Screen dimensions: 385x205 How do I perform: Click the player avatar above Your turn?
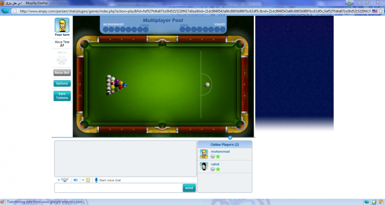62,25
